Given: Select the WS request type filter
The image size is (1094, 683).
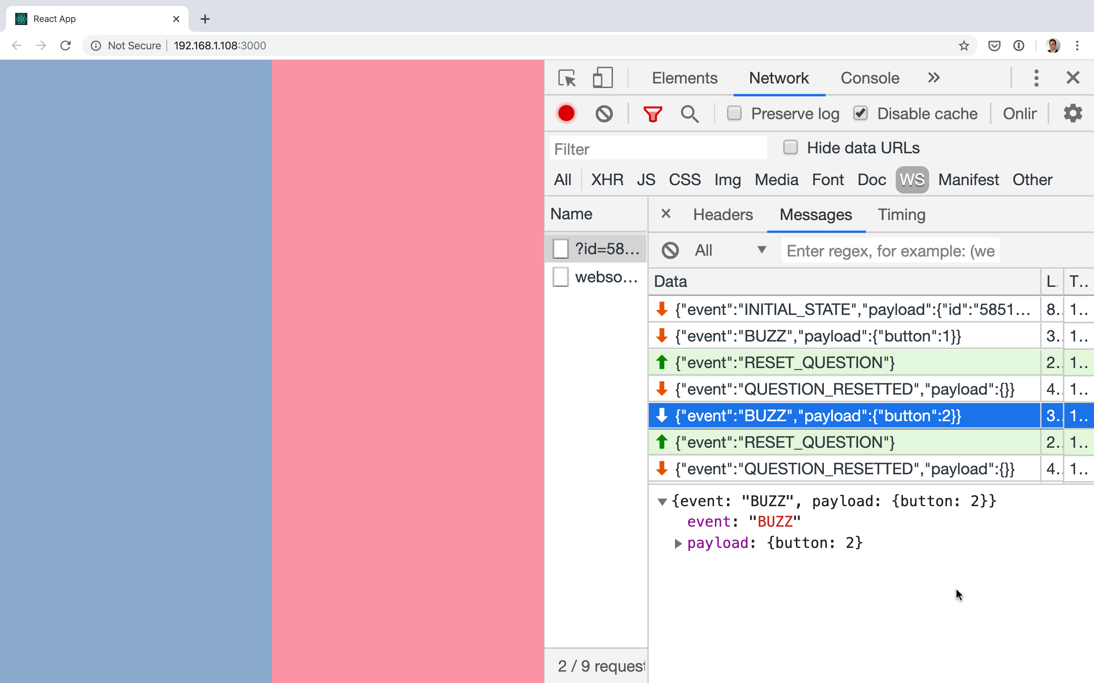Looking at the screenshot, I should point(911,179).
